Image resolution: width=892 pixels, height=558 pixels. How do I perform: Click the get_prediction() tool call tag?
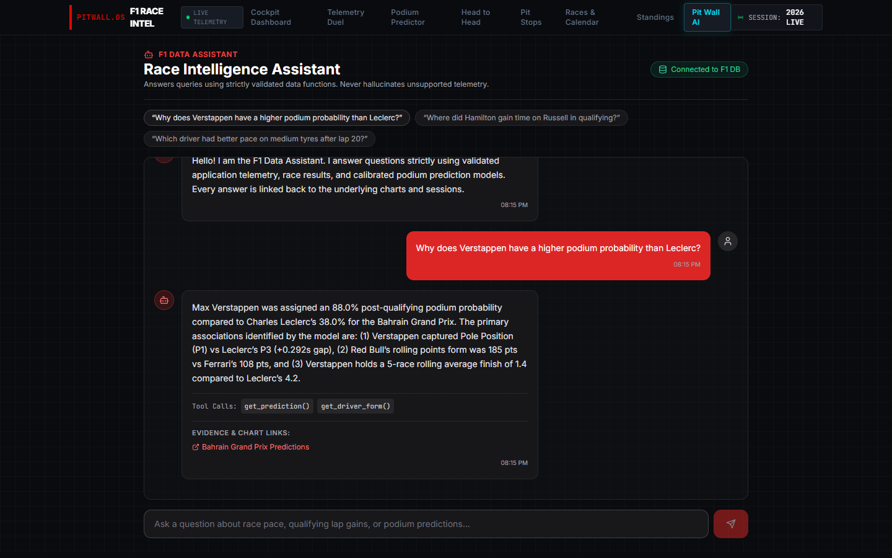coord(277,406)
